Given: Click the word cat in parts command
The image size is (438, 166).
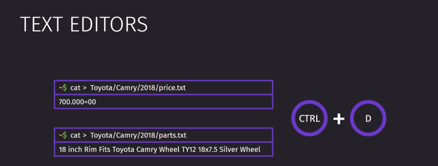Looking at the screenshot, I should (x=75, y=135).
